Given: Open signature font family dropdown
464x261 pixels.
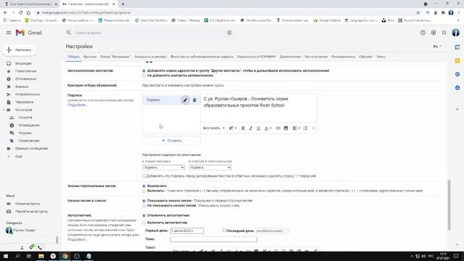Looking at the screenshot, I should click(214, 128).
